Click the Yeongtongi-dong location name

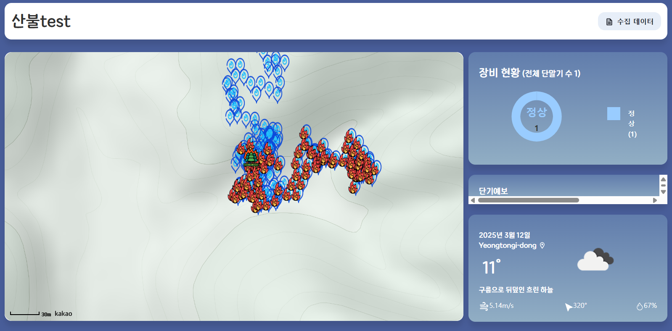click(x=508, y=245)
